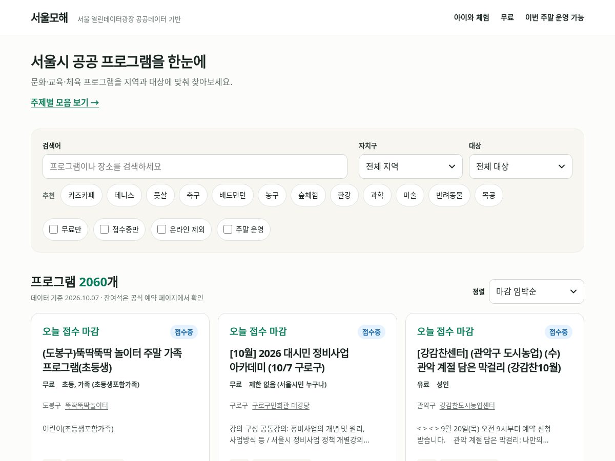Open the 뚝딱뚝딱 놀이터 주말 가족 프로그램 title
This screenshot has height=461, width=615.
point(112,360)
